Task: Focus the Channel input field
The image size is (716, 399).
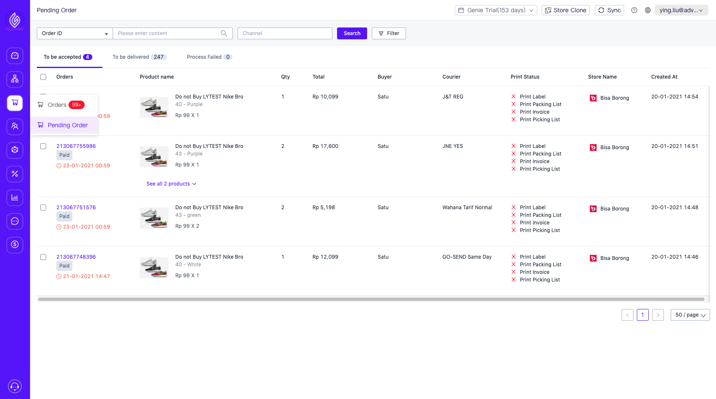Action: point(285,33)
